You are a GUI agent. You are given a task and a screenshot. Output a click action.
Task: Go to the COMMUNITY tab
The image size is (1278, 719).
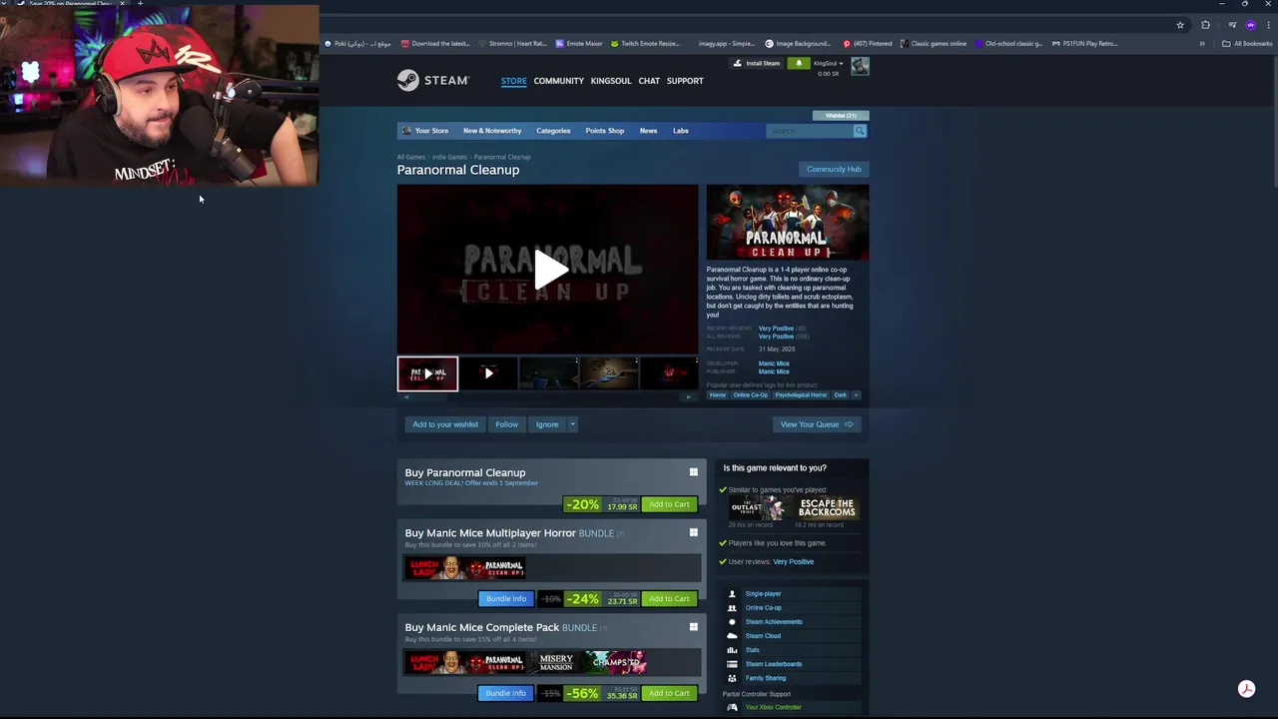tap(558, 81)
